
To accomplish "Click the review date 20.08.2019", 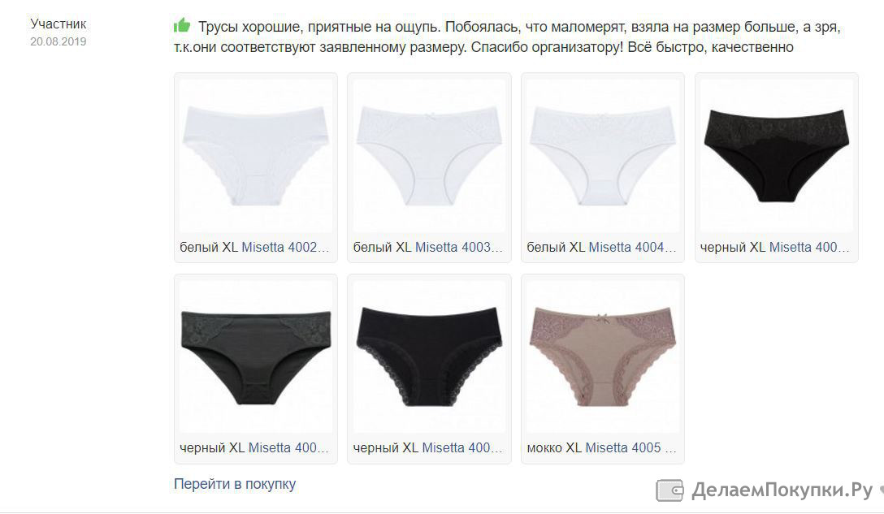I will [58, 41].
